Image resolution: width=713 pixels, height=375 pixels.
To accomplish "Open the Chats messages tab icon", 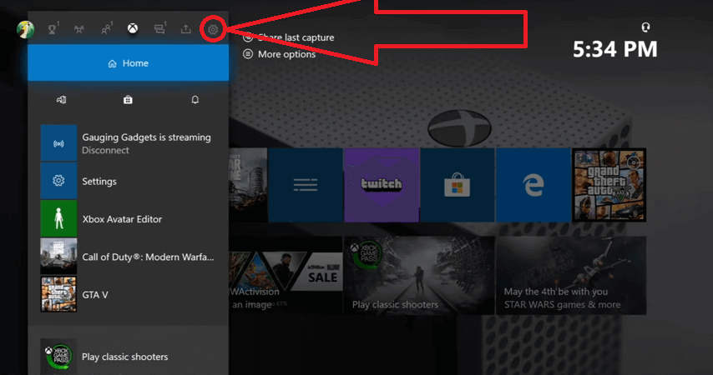I will 159,29.
